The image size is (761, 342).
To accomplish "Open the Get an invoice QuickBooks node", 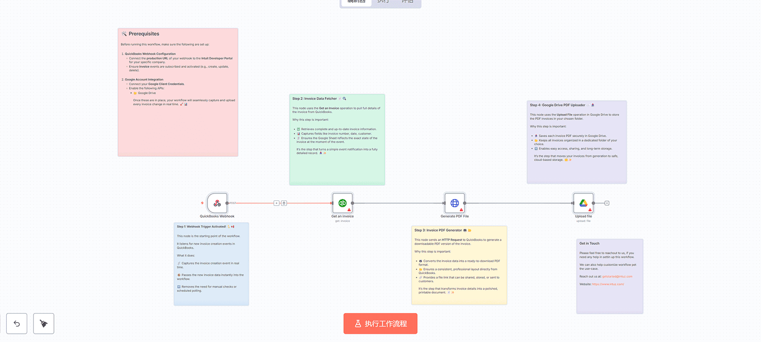I will (342, 203).
